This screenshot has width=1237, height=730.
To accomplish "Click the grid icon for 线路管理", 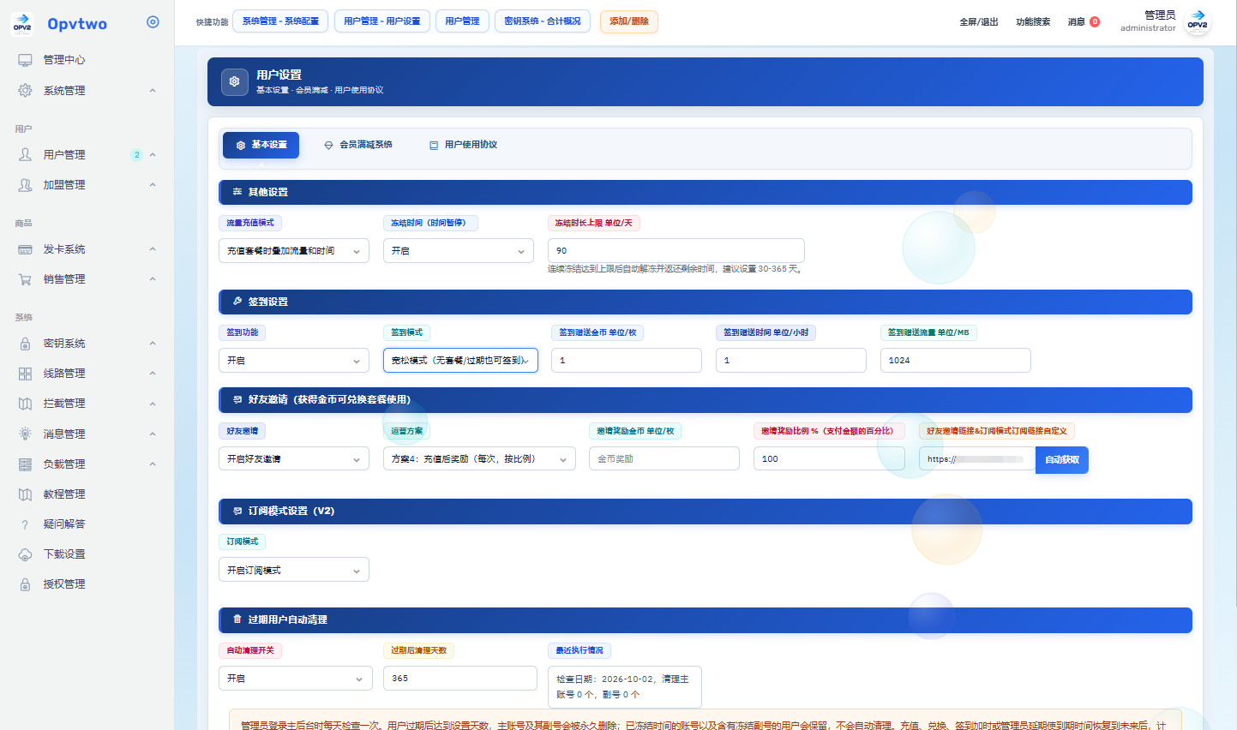I will (x=25, y=374).
